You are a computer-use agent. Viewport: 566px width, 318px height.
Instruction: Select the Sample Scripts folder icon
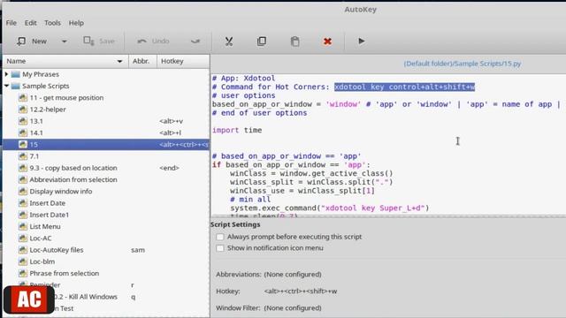tap(16, 86)
